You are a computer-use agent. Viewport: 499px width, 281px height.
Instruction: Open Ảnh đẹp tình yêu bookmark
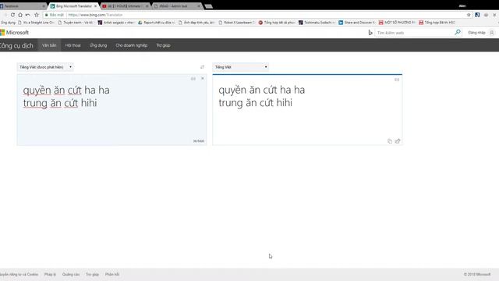coord(196,23)
